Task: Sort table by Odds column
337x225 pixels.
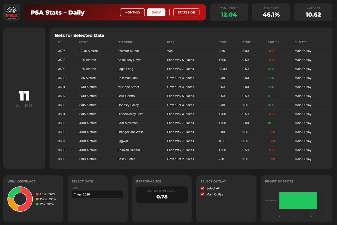Action: tap(223, 42)
